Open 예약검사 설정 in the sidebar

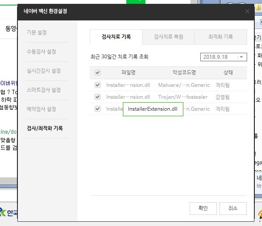point(41,109)
